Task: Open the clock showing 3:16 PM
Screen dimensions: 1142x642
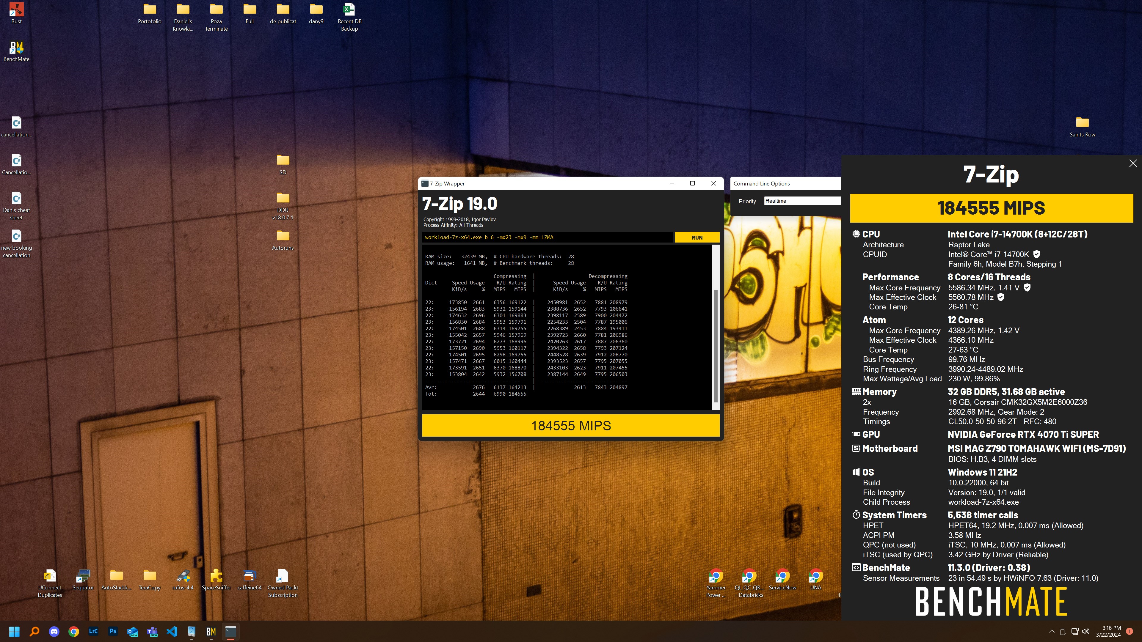Action: 1108,631
